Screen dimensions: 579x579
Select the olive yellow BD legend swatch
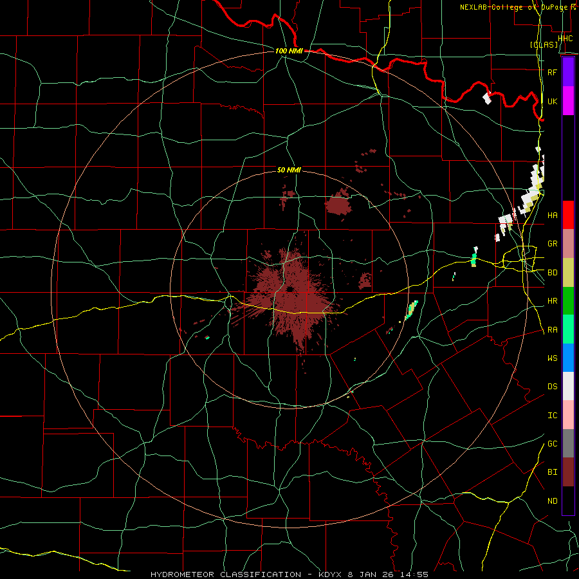coord(568,273)
